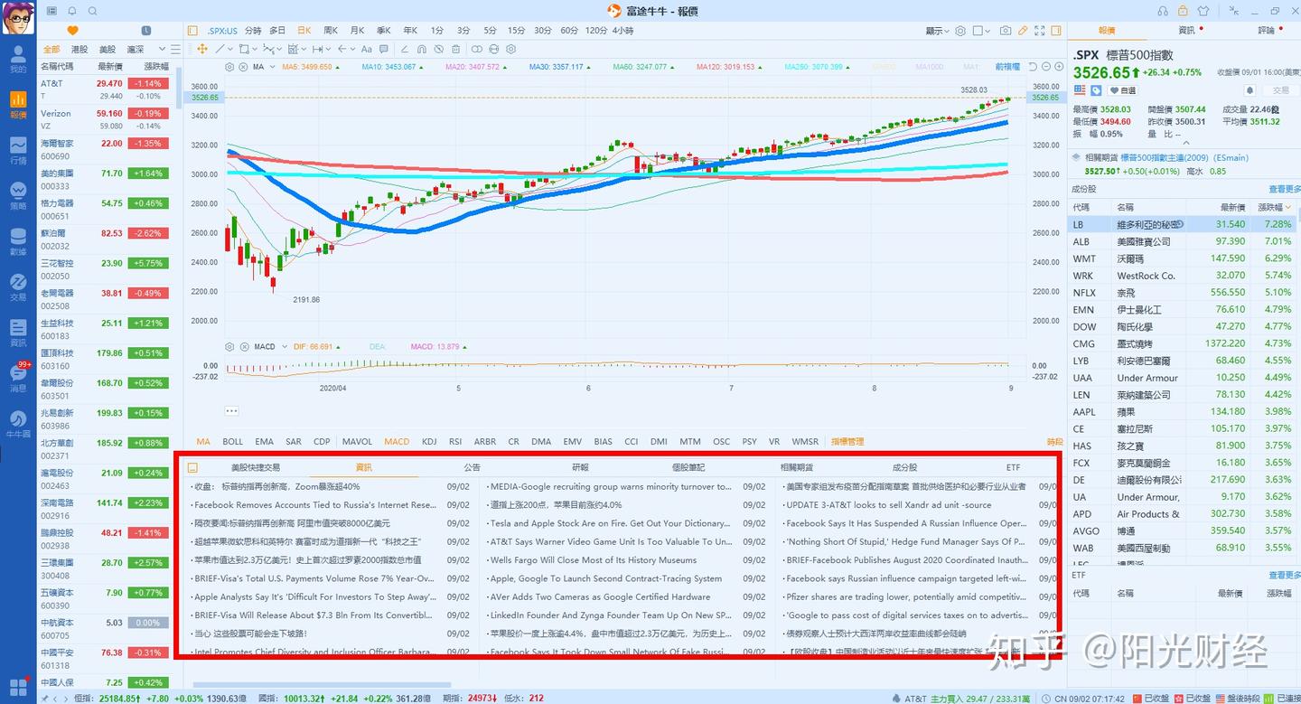Open 交易 in the left sidebar
The image size is (1301, 704).
click(x=18, y=286)
